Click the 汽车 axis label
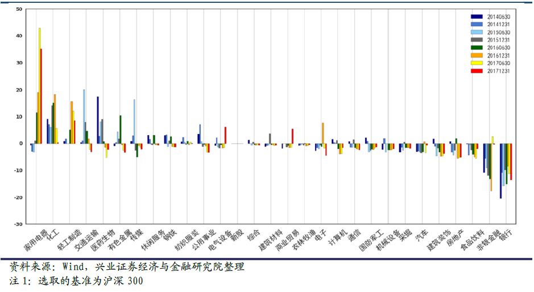Image resolution: width=534 pixels, height=292 pixels. (x=422, y=235)
